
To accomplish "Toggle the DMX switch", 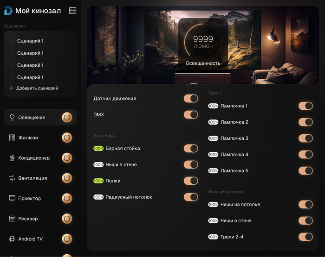I will (x=191, y=115).
